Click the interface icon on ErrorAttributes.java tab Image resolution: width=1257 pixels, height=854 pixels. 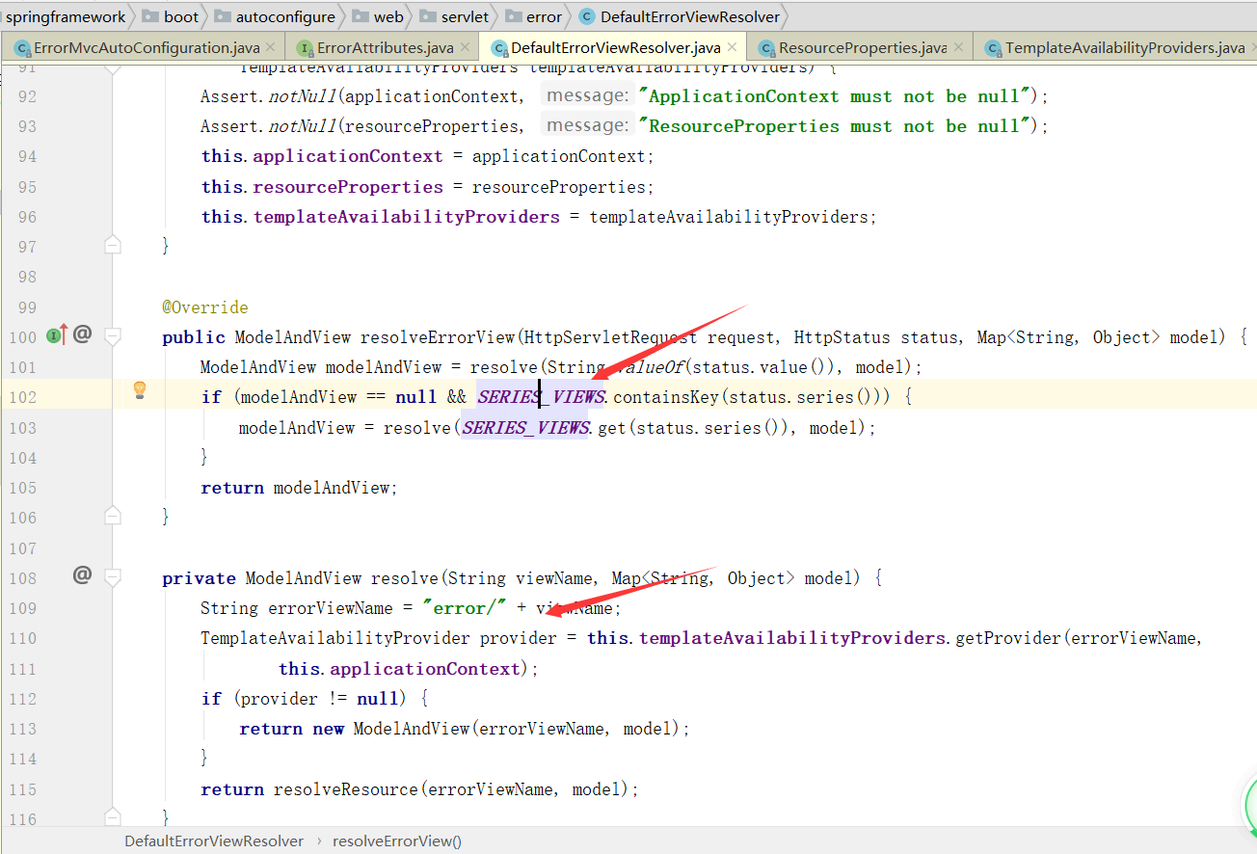click(306, 46)
